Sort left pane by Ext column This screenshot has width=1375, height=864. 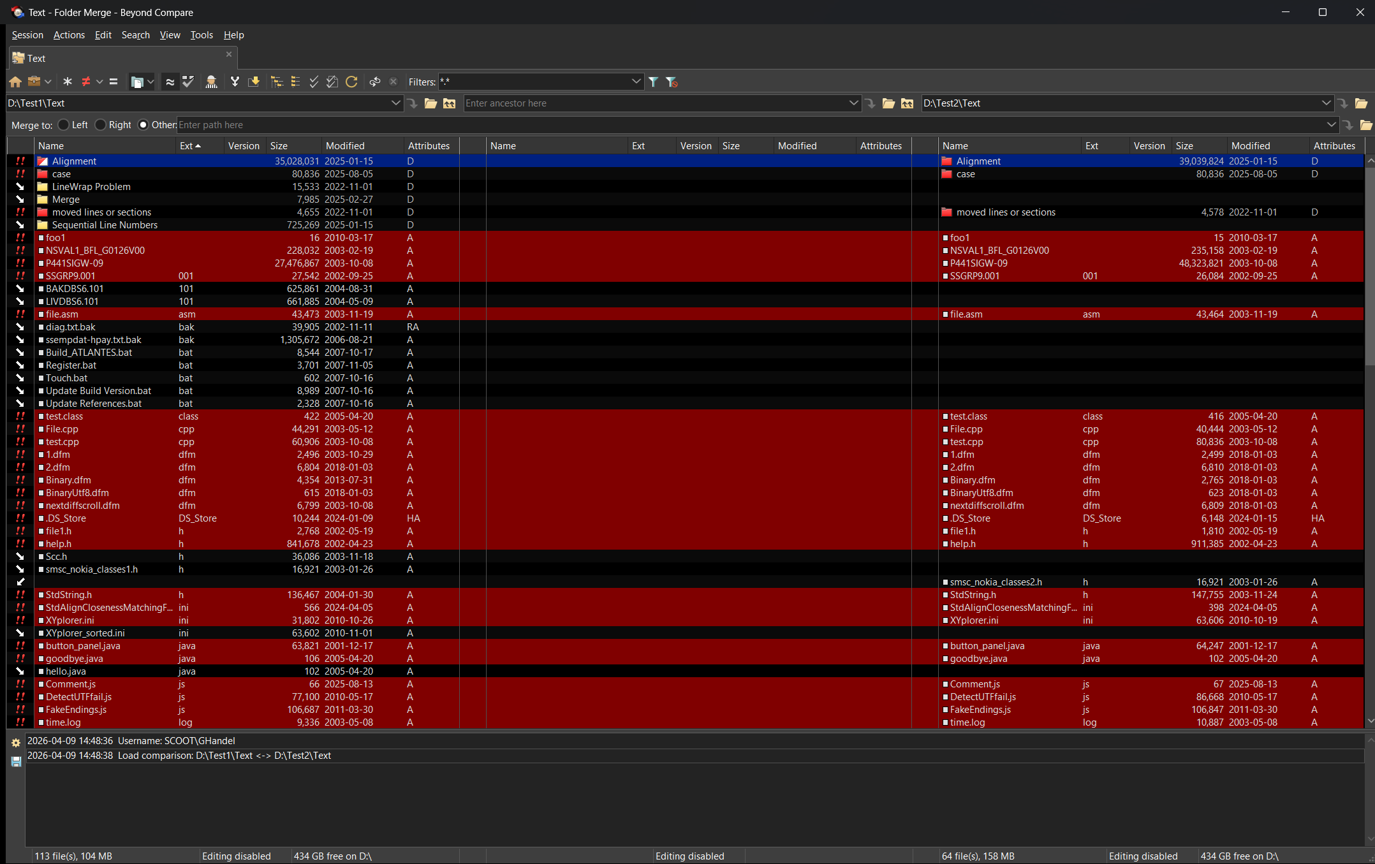point(200,146)
